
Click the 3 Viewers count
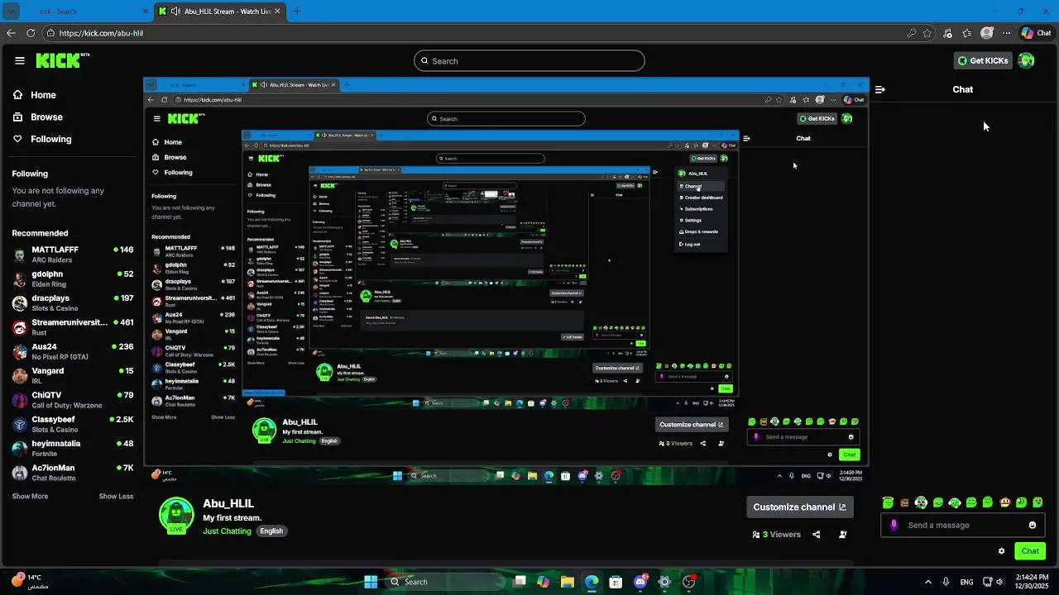pyautogui.click(x=776, y=535)
